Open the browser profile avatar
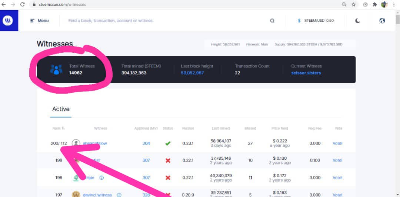This screenshot has width=400, height=197. [384, 4]
